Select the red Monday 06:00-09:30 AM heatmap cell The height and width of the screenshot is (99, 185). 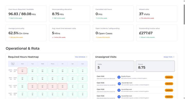(22, 71)
